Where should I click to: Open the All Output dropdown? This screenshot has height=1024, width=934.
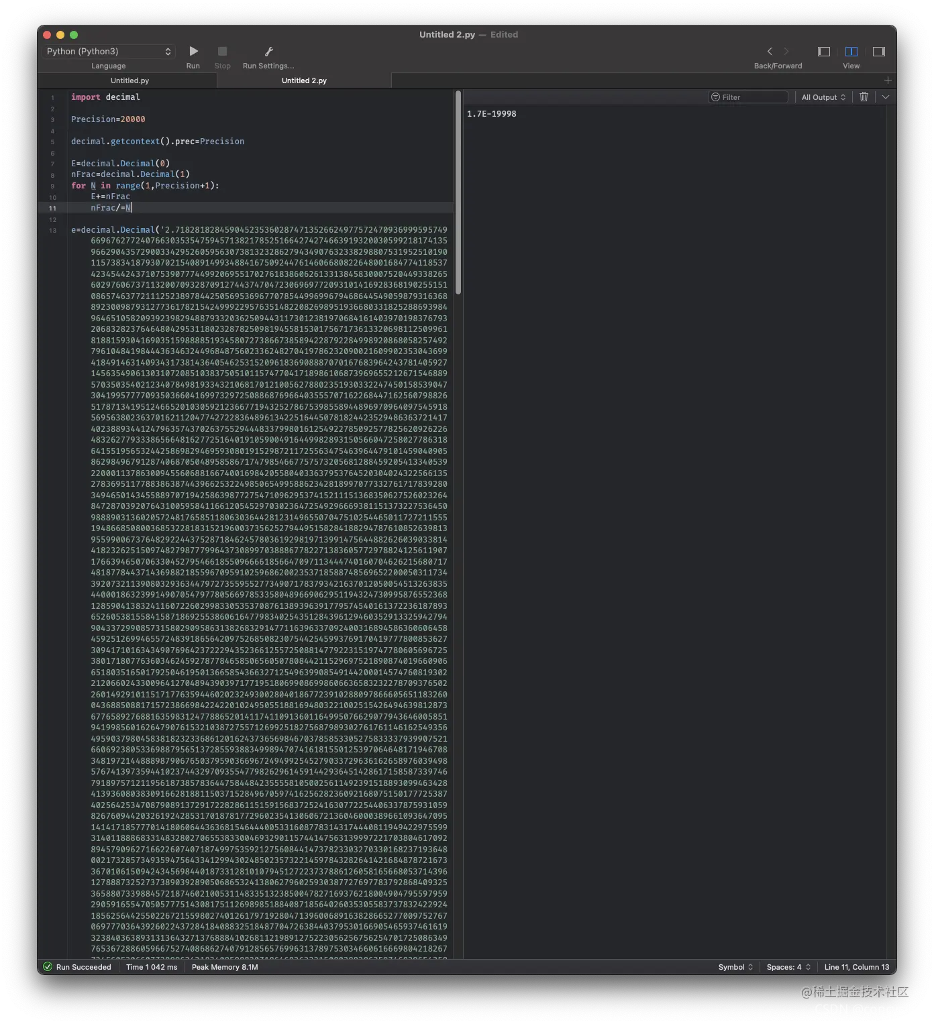[x=823, y=97]
